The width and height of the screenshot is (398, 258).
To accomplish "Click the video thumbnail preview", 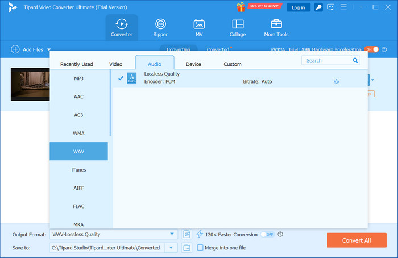I will pos(30,84).
